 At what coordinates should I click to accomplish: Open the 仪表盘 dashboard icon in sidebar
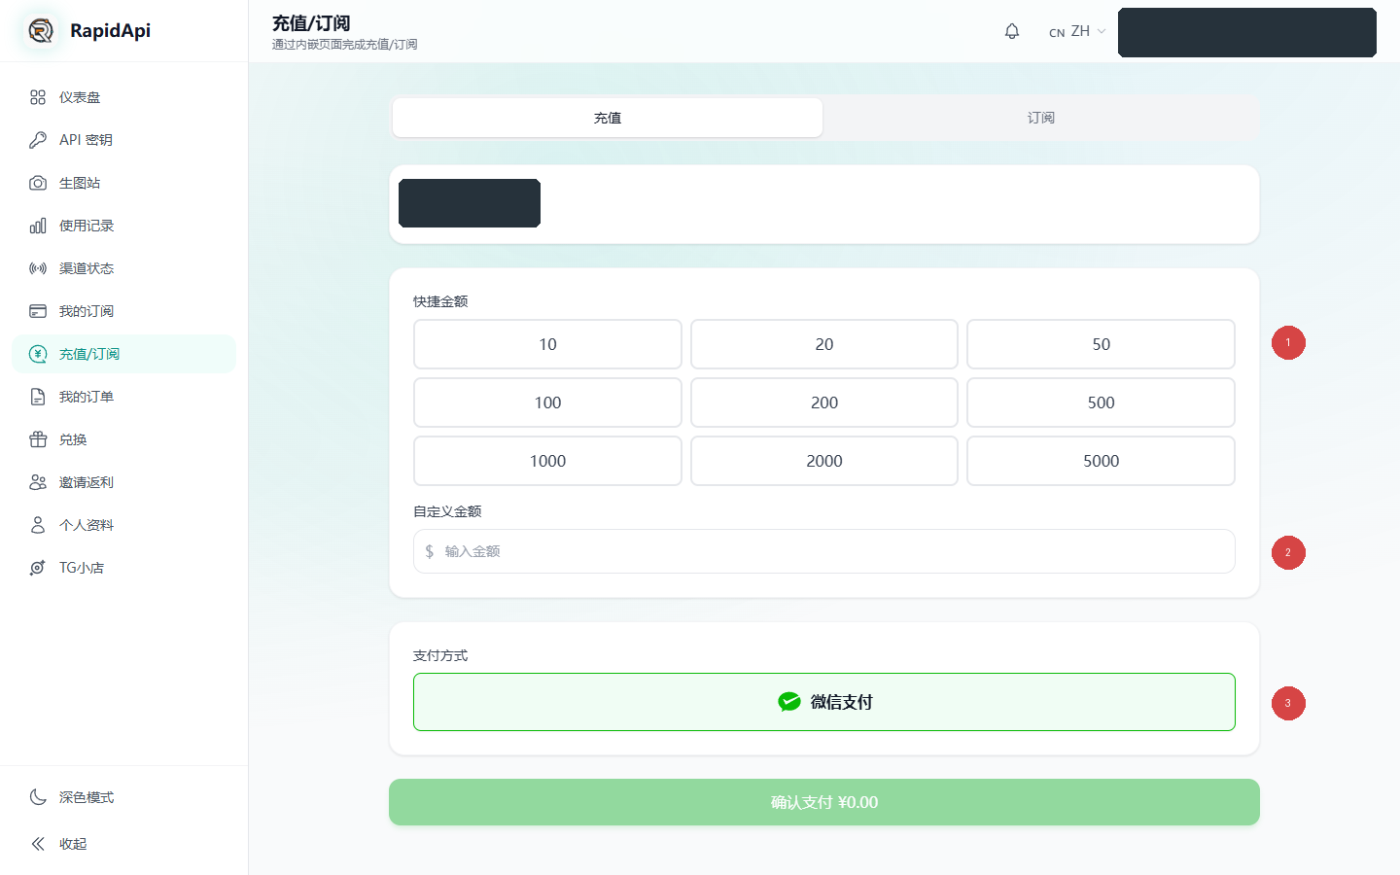(38, 97)
